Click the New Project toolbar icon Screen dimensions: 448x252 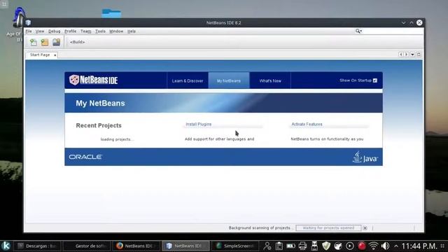(45, 42)
